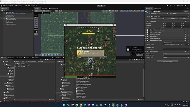
Task: Open the Easy Save tab
Action: click(x=44, y=8)
